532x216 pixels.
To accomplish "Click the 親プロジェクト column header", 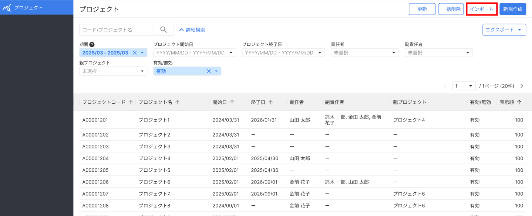I will click(410, 102).
